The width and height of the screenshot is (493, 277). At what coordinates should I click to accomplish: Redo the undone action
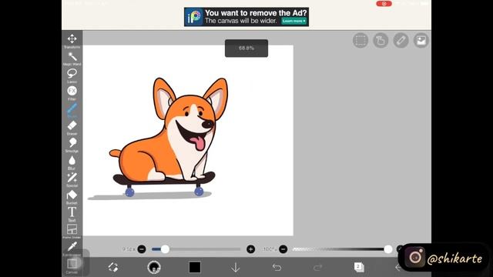click(x=317, y=267)
